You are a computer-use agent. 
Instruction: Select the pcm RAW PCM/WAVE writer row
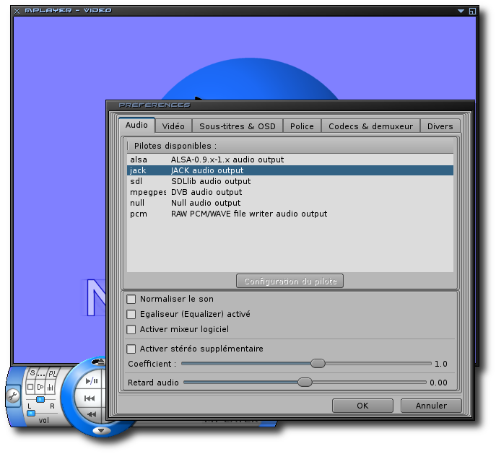coord(290,214)
